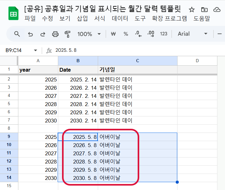Viewport: 225px width, 190px height.
Task: Print the spreadsheet using printer icon
Action: 55,34
